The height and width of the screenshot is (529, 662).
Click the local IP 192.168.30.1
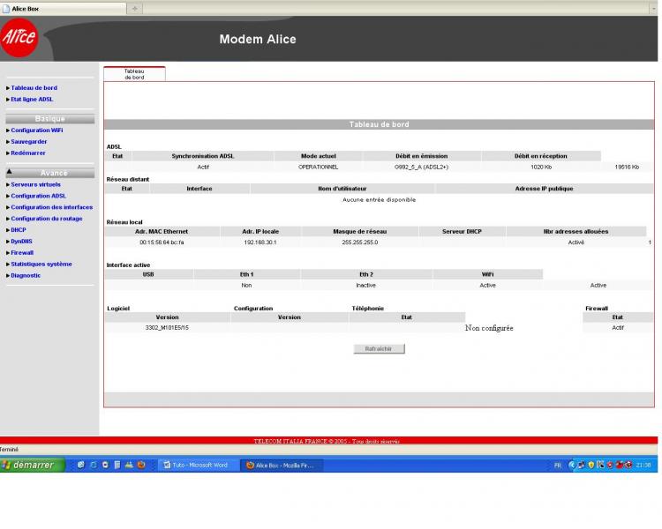point(260,242)
